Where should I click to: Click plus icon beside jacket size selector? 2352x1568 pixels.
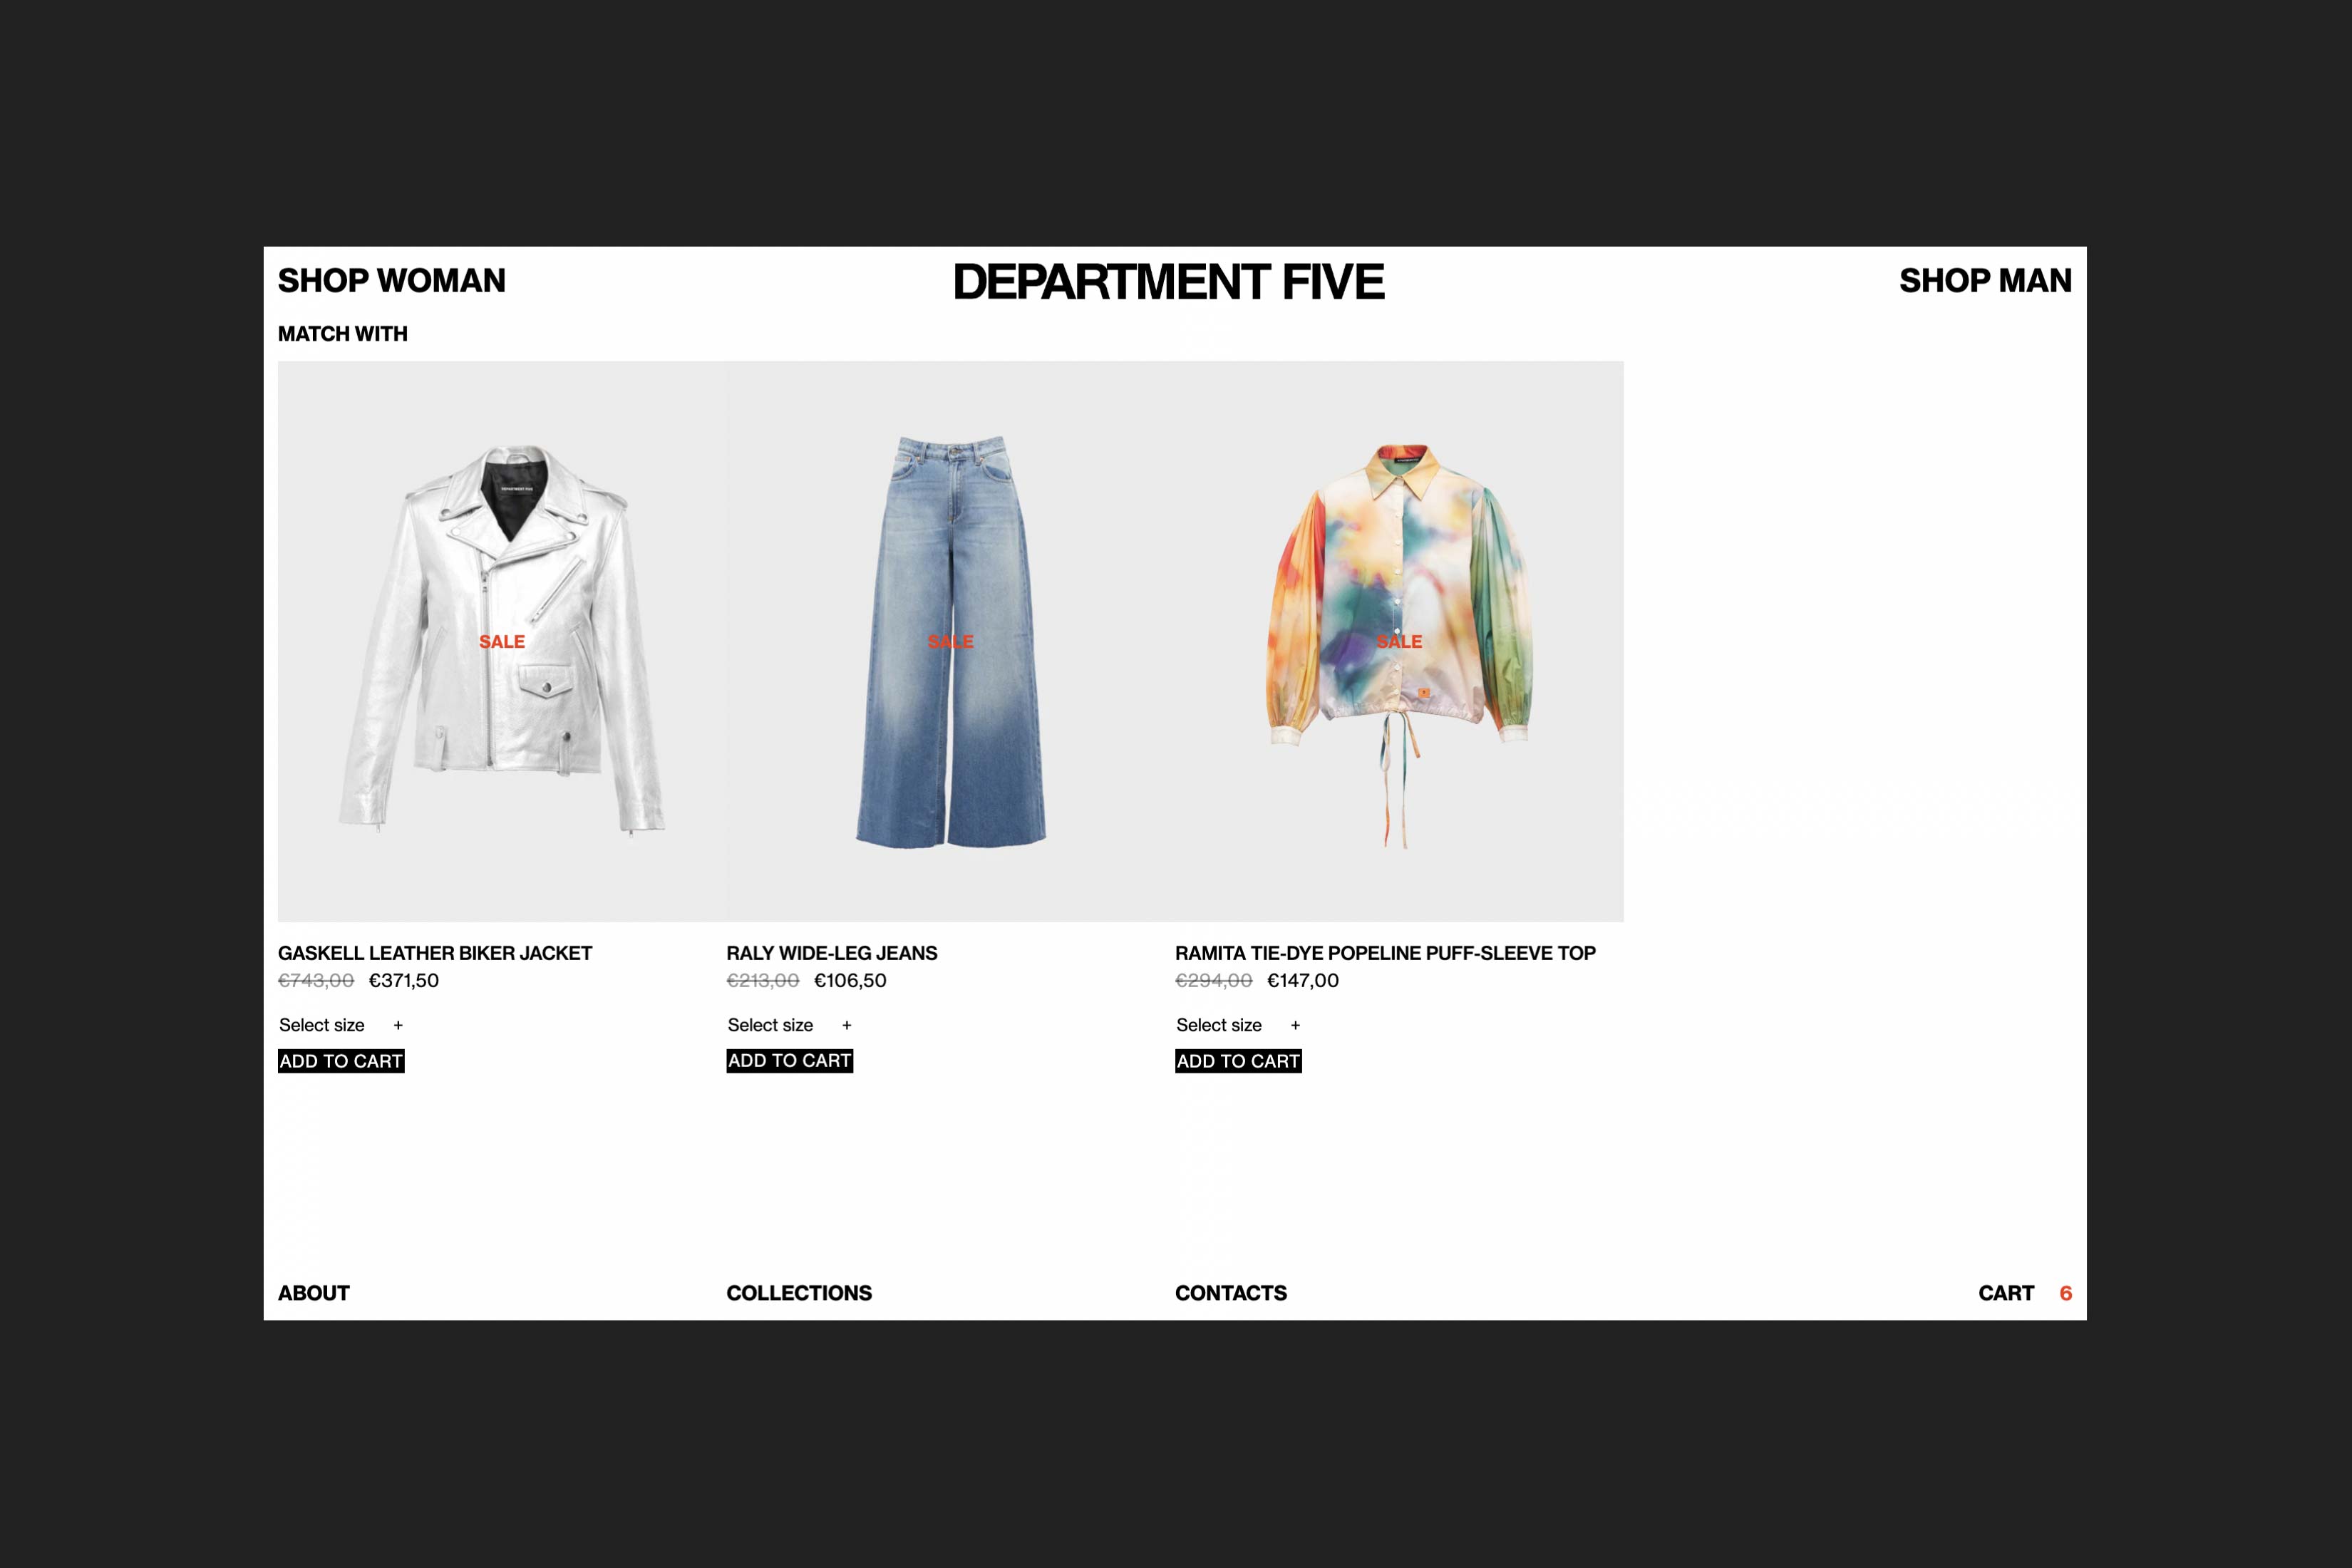pyautogui.click(x=398, y=1026)
